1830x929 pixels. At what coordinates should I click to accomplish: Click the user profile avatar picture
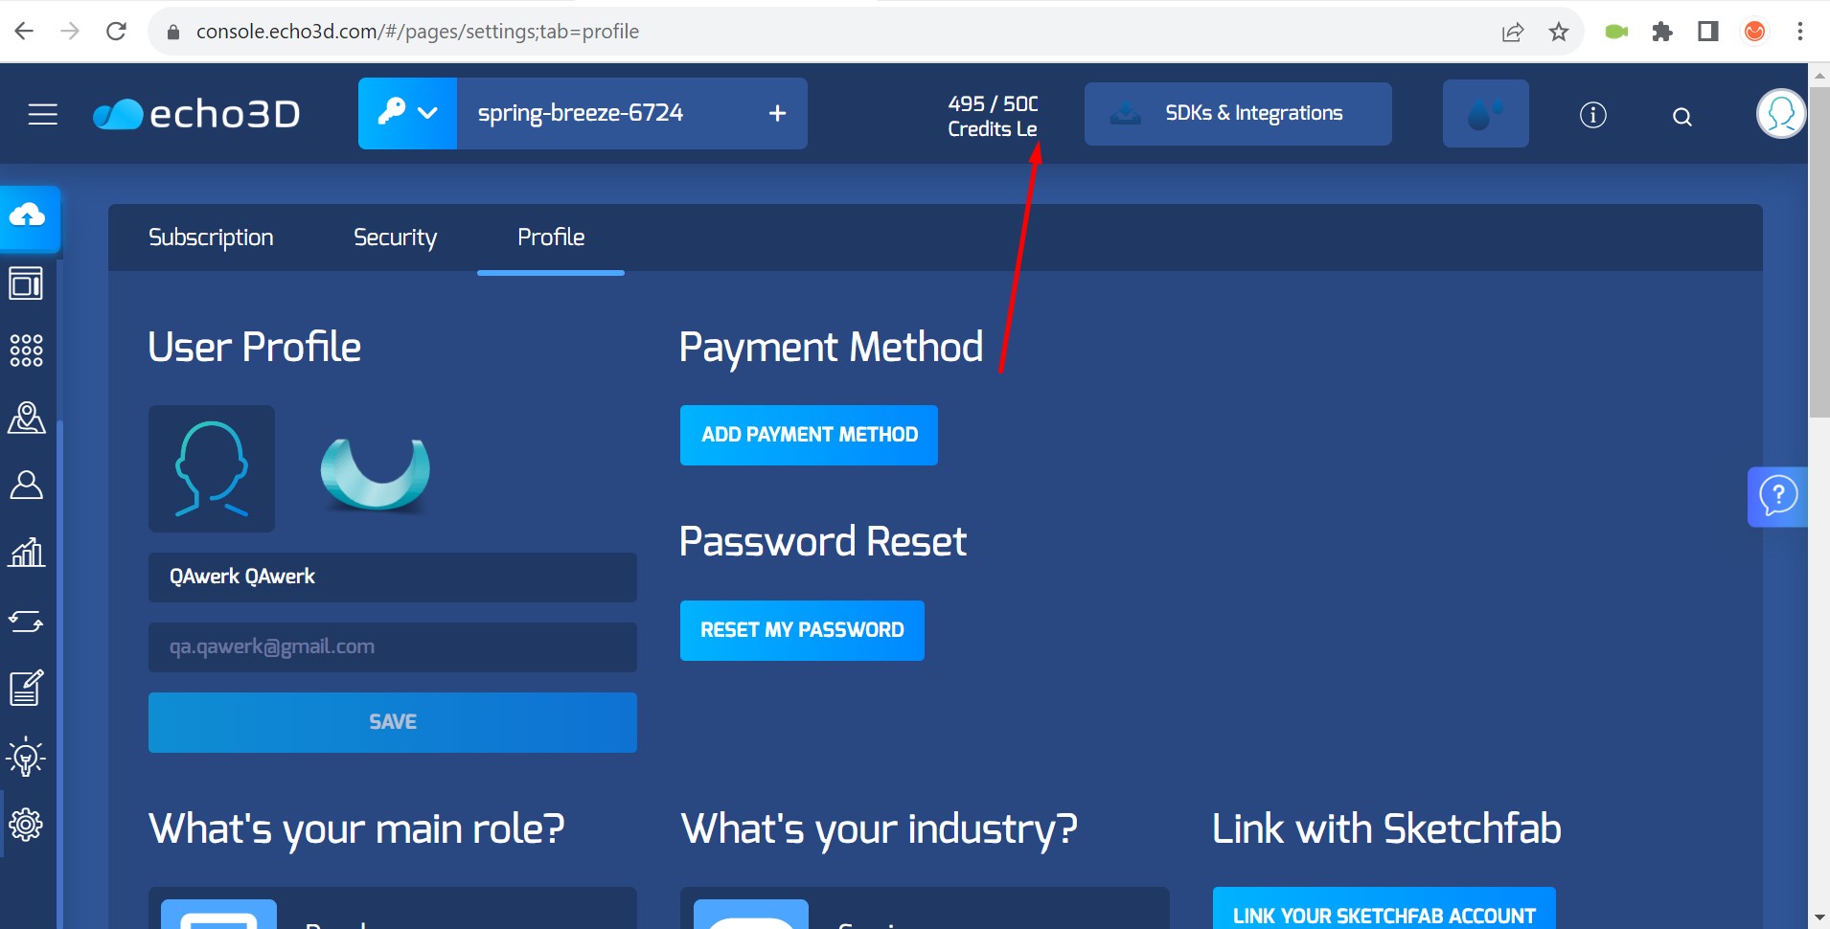point(212,468)
